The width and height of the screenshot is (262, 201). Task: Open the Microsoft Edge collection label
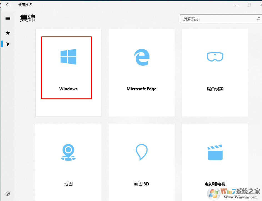tap(141, 89)
